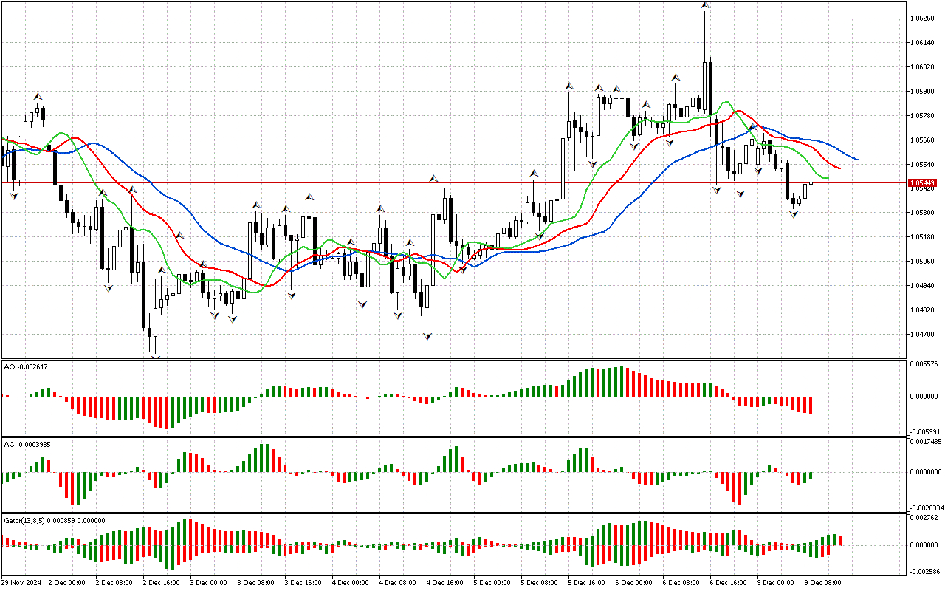Click the 1.05780 price scale value
Screen dimensions: 945x591
point(924,116)
